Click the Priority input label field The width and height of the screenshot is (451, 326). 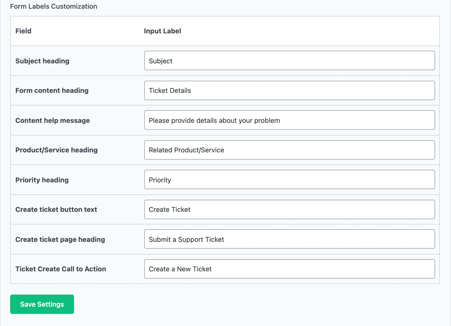289,180
